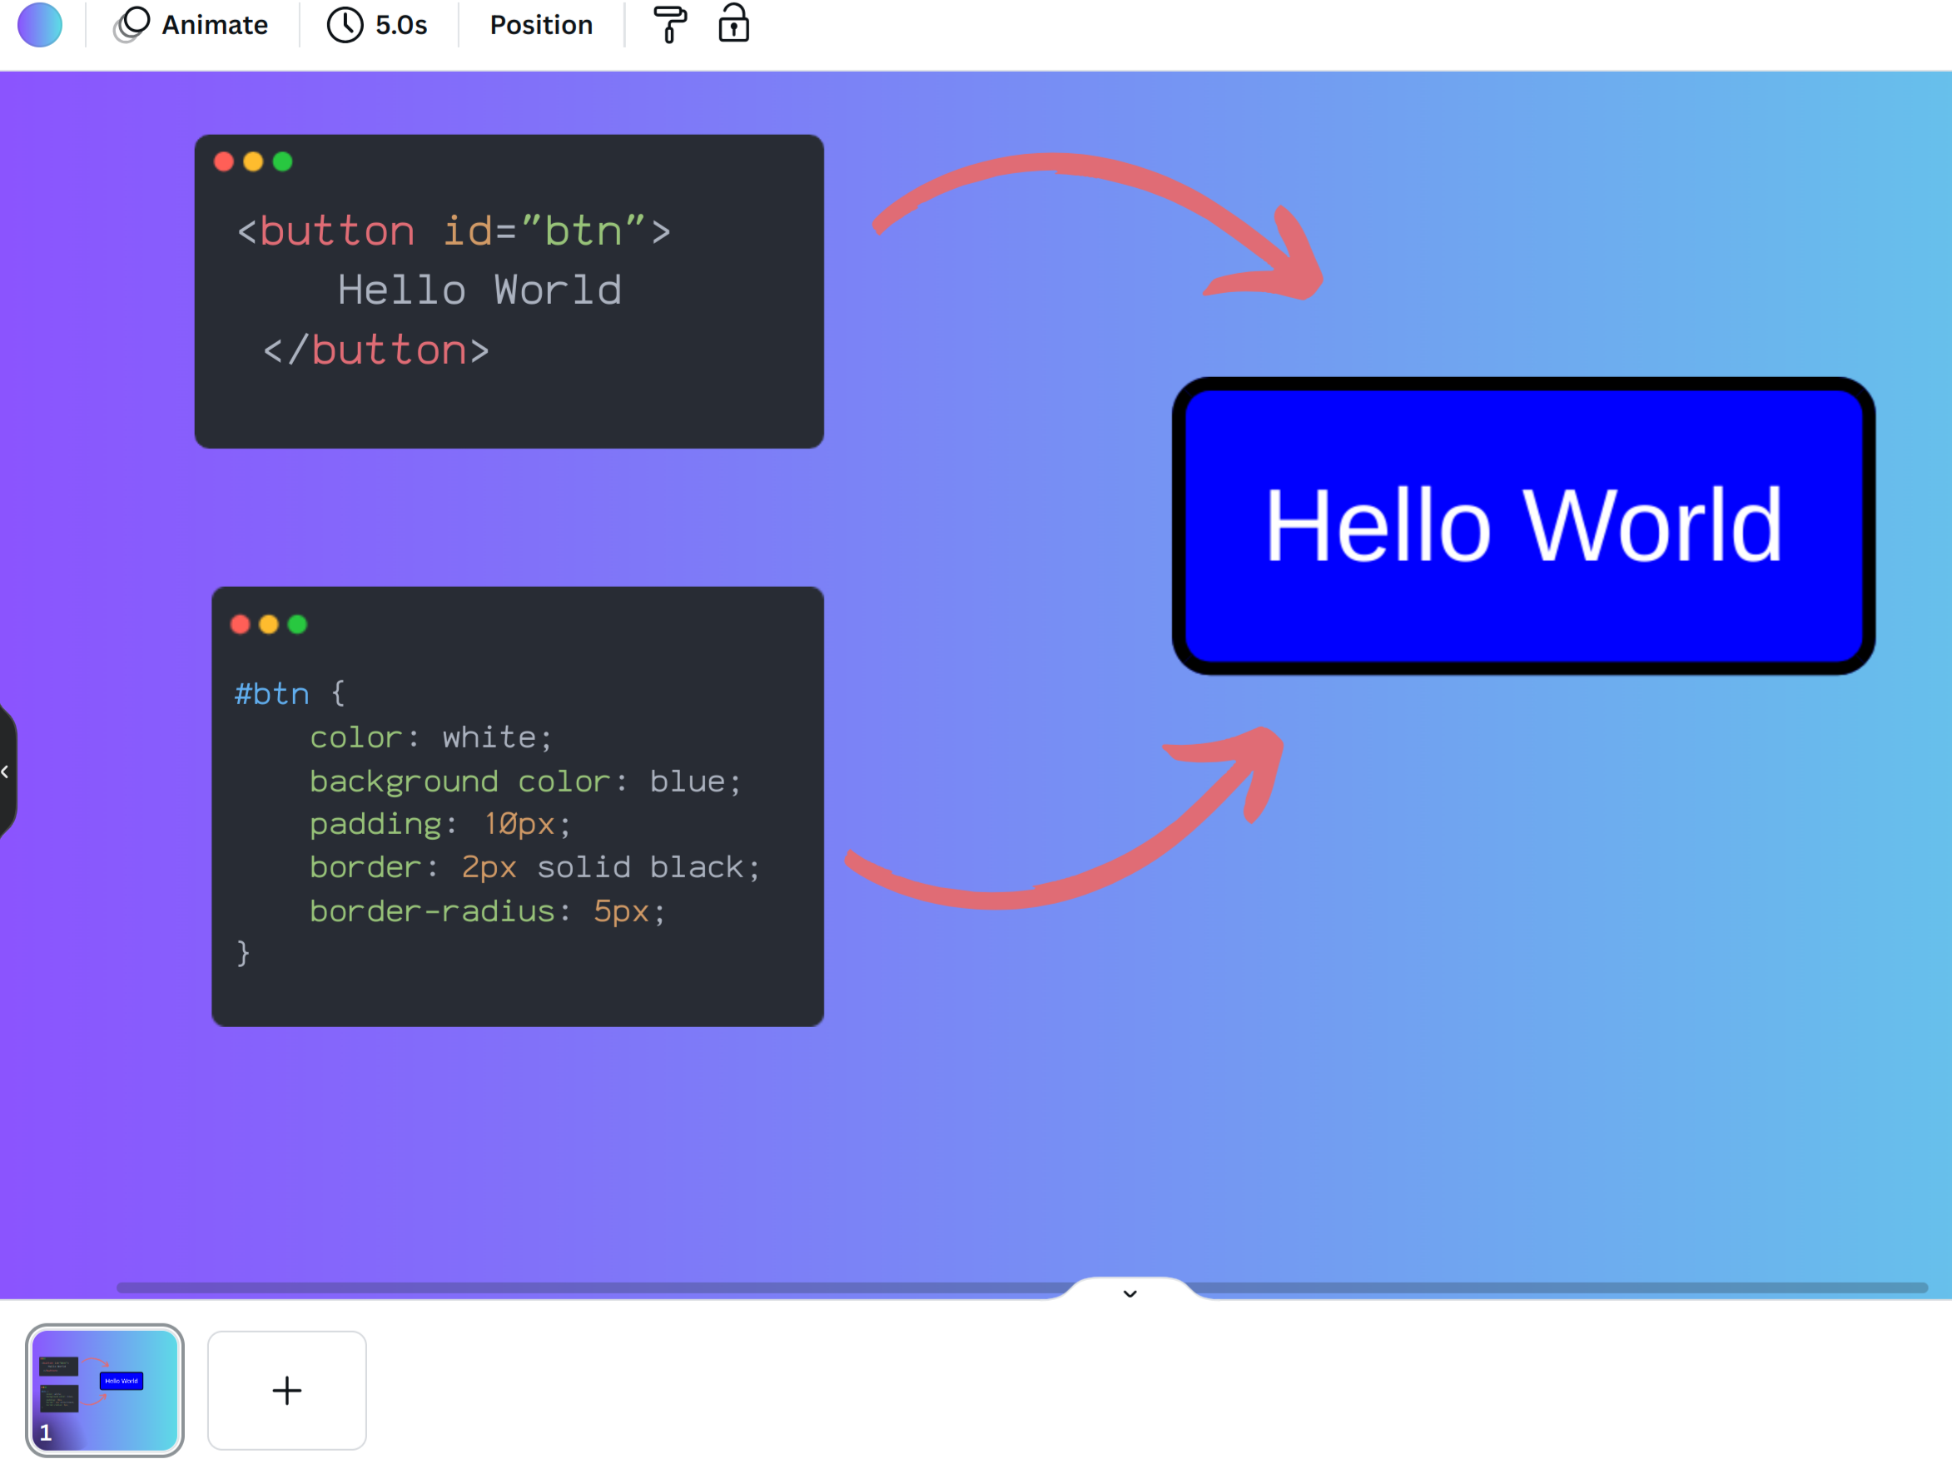
Task: Toggle the lock icon in toolbar
Action: [x=733, y=24]
